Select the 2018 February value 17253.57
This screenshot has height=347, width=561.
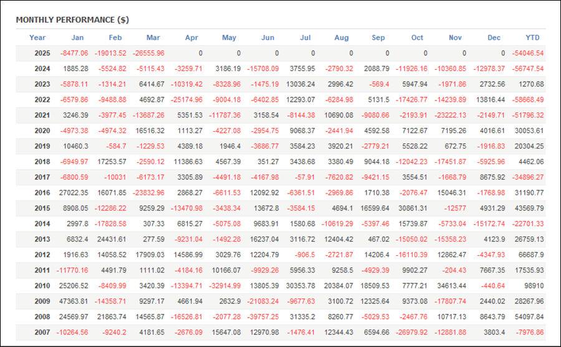click(x=112, y=162)
